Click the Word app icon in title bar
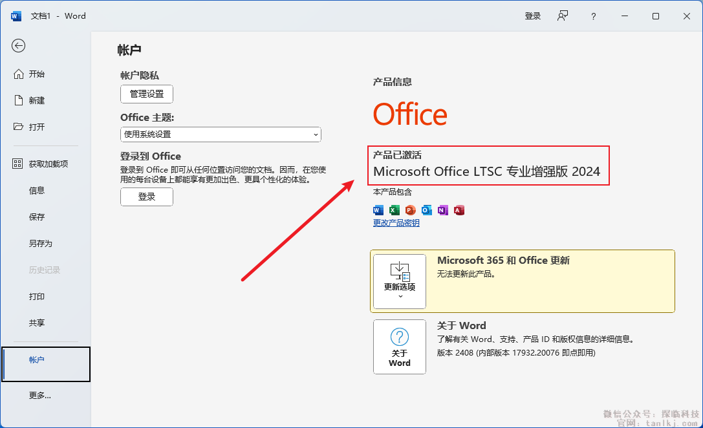Image resolution: width=703 pixels, height=428 pixels. 16,16
